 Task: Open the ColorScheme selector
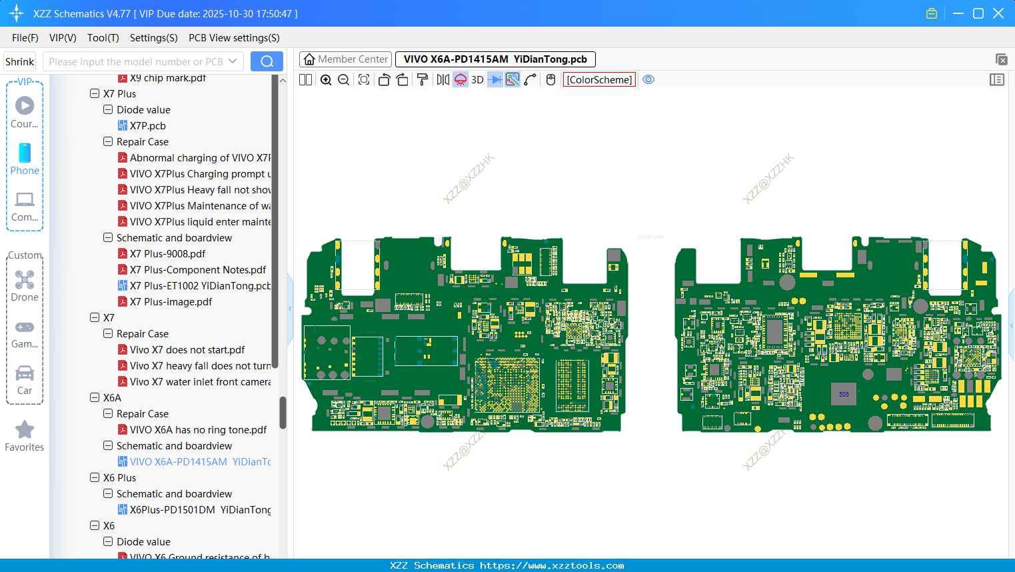pyautogui.click(x=599, y=80)
